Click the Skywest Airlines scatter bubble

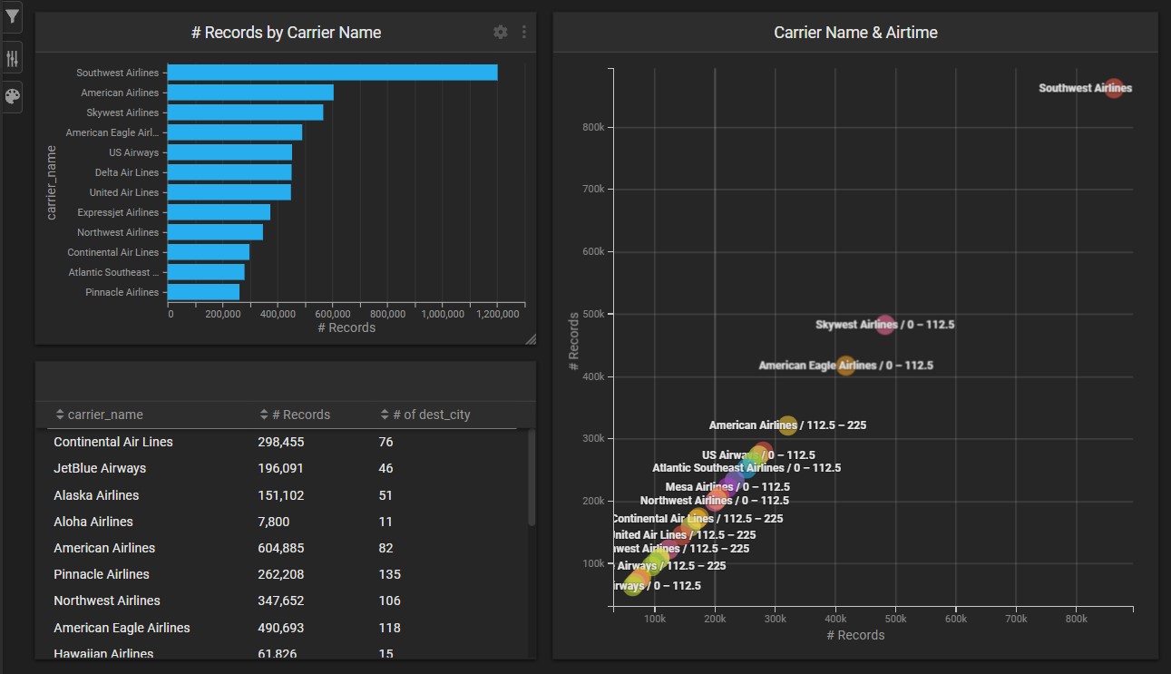[885, 324]
